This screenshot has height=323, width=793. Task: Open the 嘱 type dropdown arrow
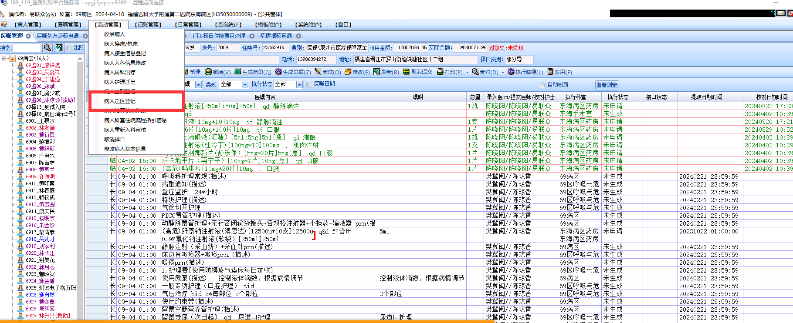198,84
